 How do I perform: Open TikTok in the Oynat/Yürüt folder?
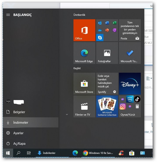(x=137, y=99)
